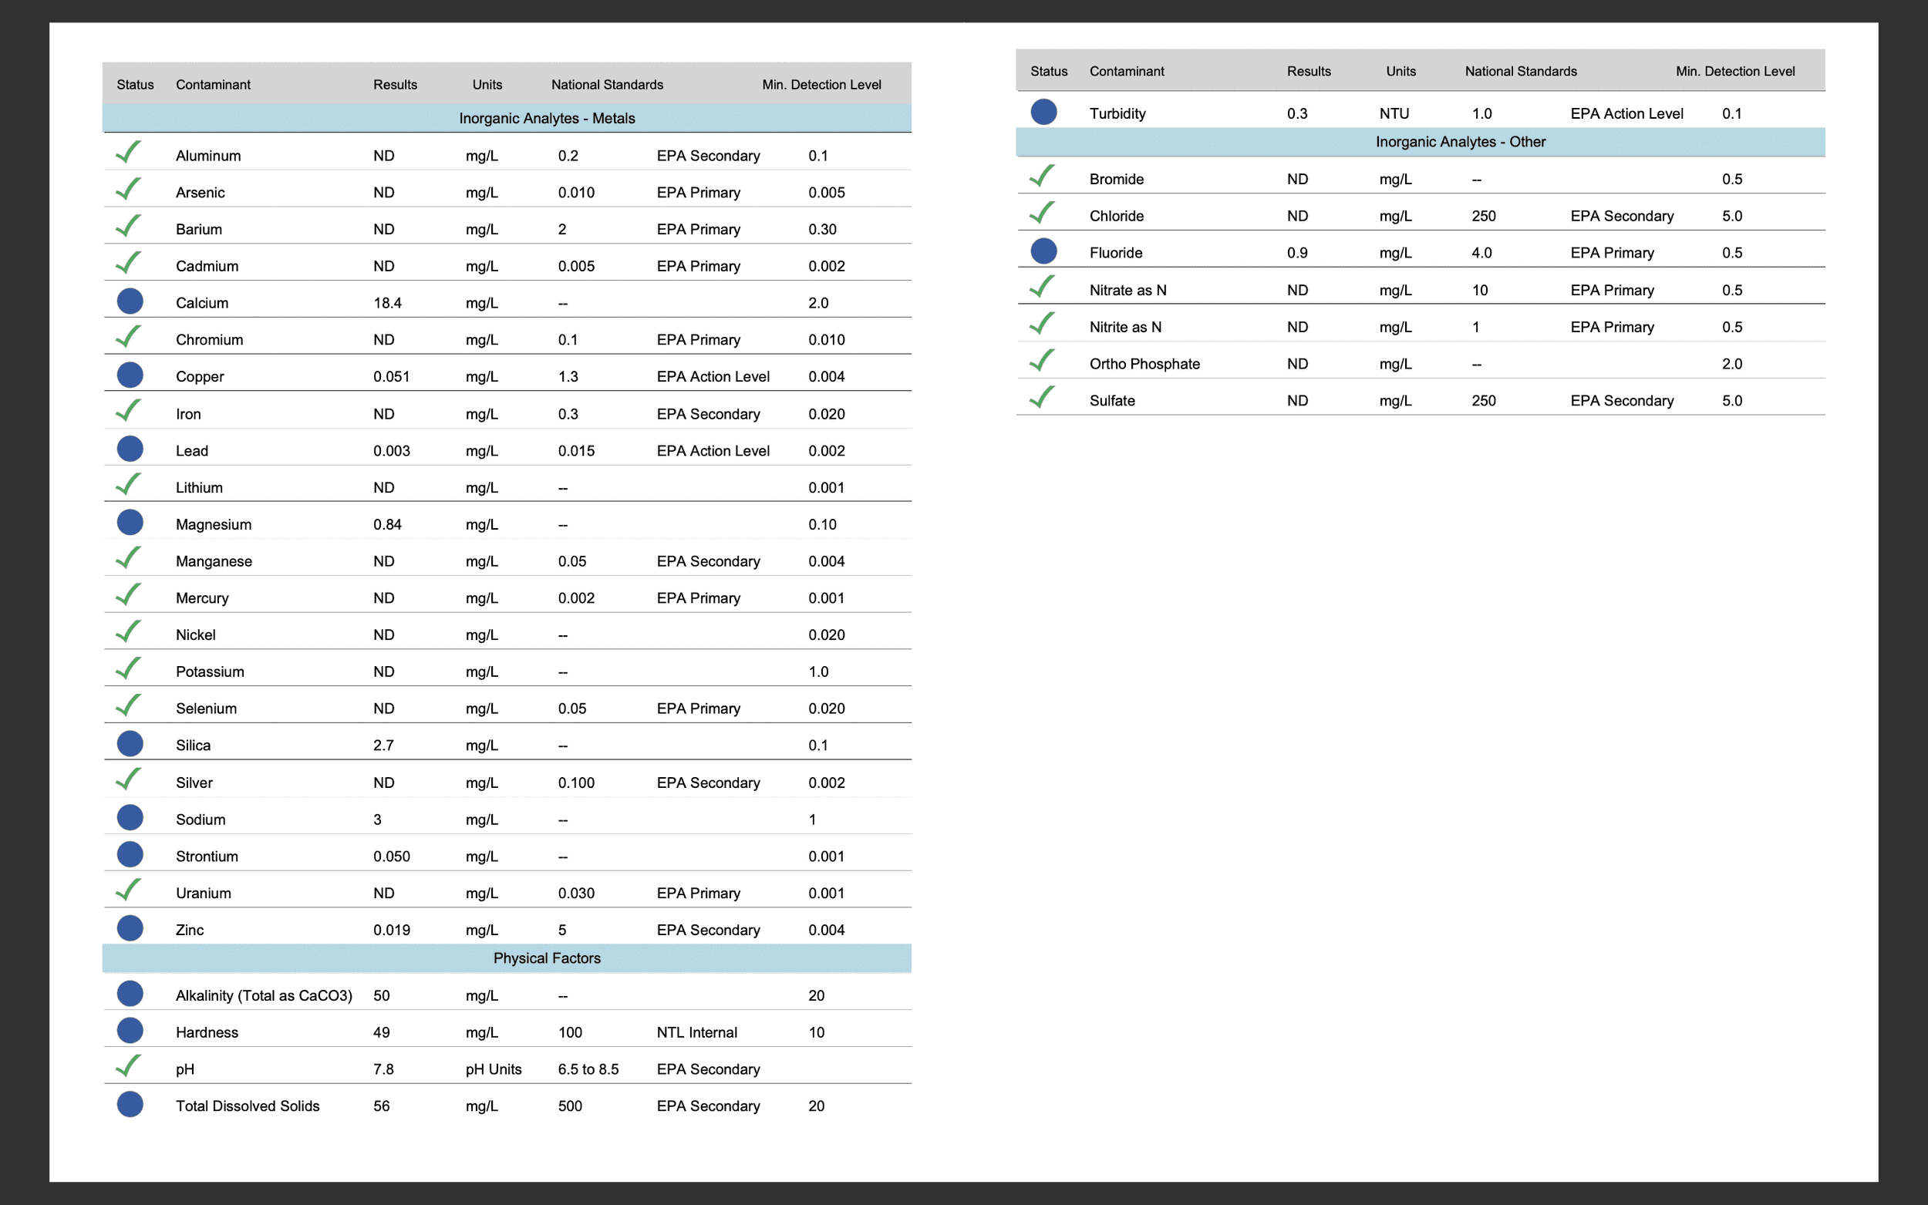Click the green checkmark next to Uranium
Screen dimensions: 1928x1205
pyautogui.click(x=128, y=890)
